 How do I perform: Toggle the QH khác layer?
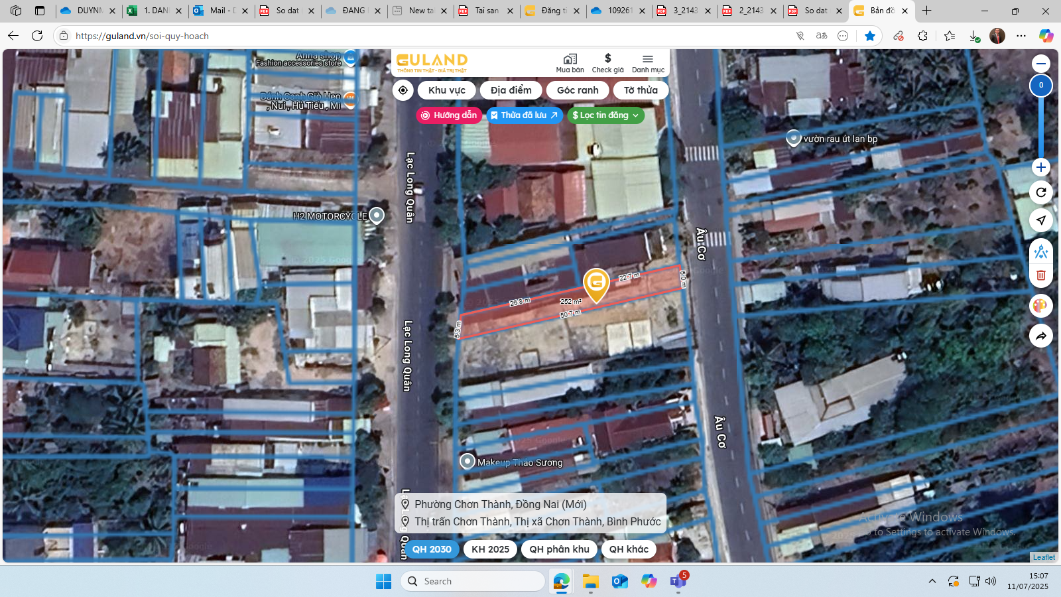[629, 549]
